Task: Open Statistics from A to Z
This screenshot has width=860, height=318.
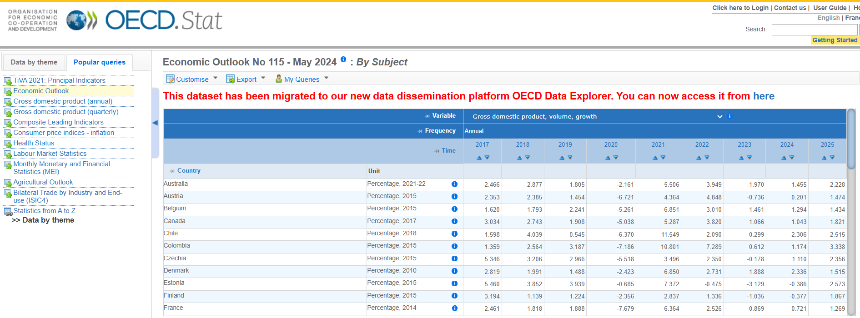Action: click(x=44, y=211)
